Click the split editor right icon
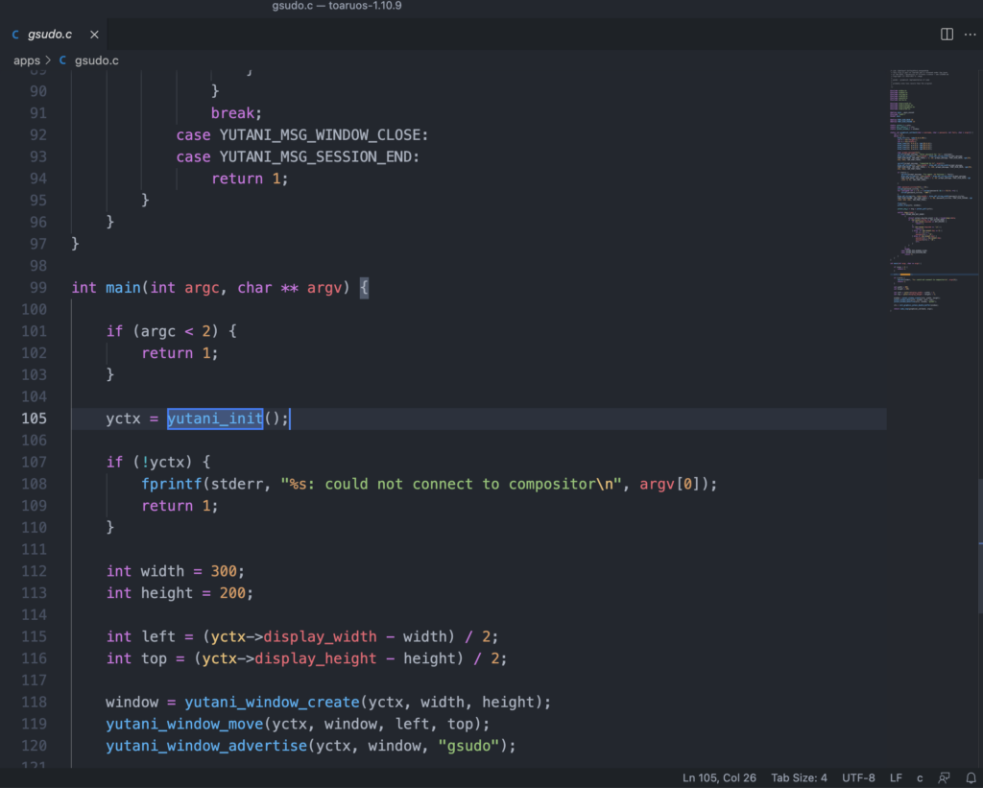Viewport: 983px width, 788px height. 947,35
